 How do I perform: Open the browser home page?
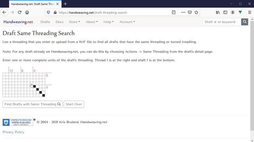click(x=27, y=12)
